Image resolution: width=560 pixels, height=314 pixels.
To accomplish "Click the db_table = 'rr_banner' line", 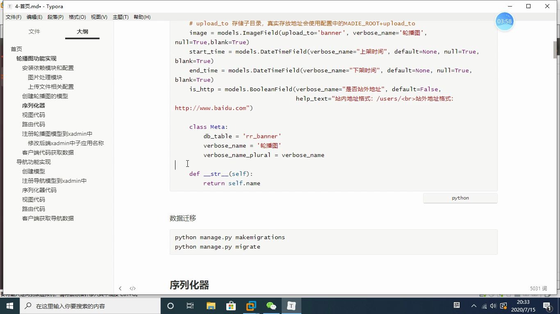I will pyautogui.click(x=242, y=136).
